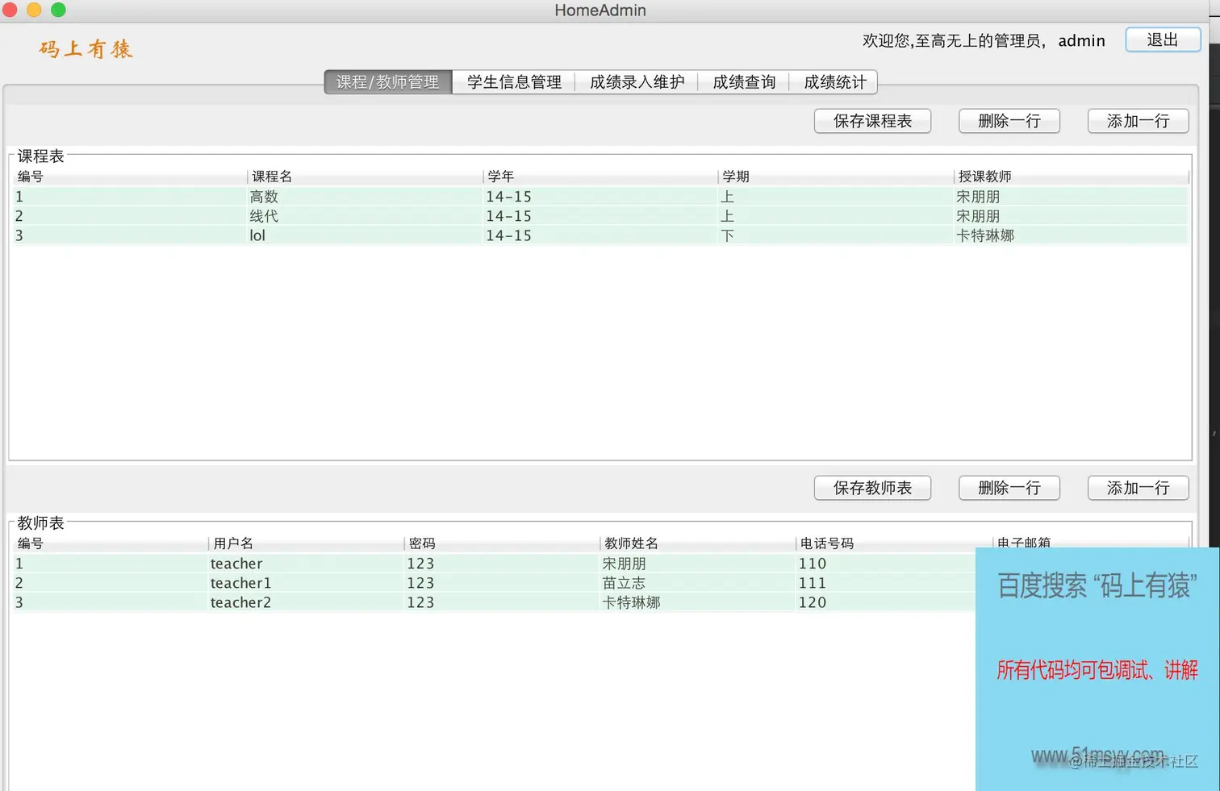Click the 密码 column header
The image size is (1220, 791).
point(502,543)
